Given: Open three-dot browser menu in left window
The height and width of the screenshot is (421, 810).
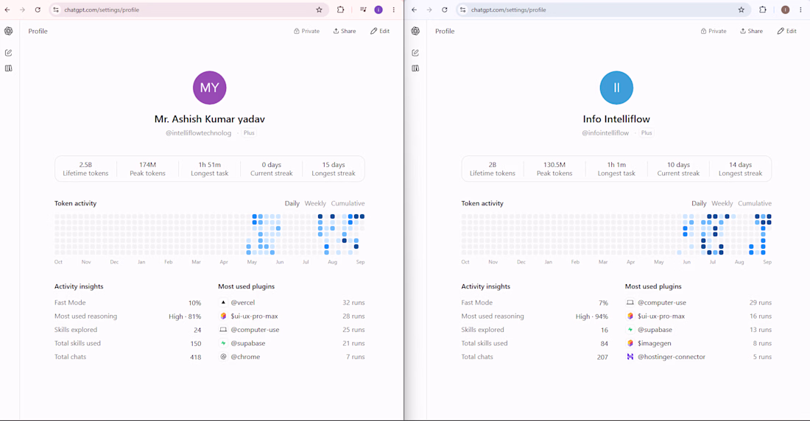Looking at the screenshot, I should pyautogui.click(x=394, y=10).
